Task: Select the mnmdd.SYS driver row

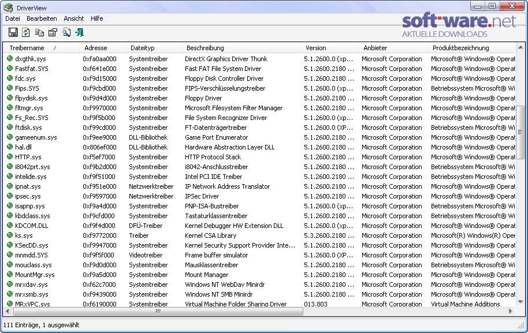Action: [x=259, y=255]
